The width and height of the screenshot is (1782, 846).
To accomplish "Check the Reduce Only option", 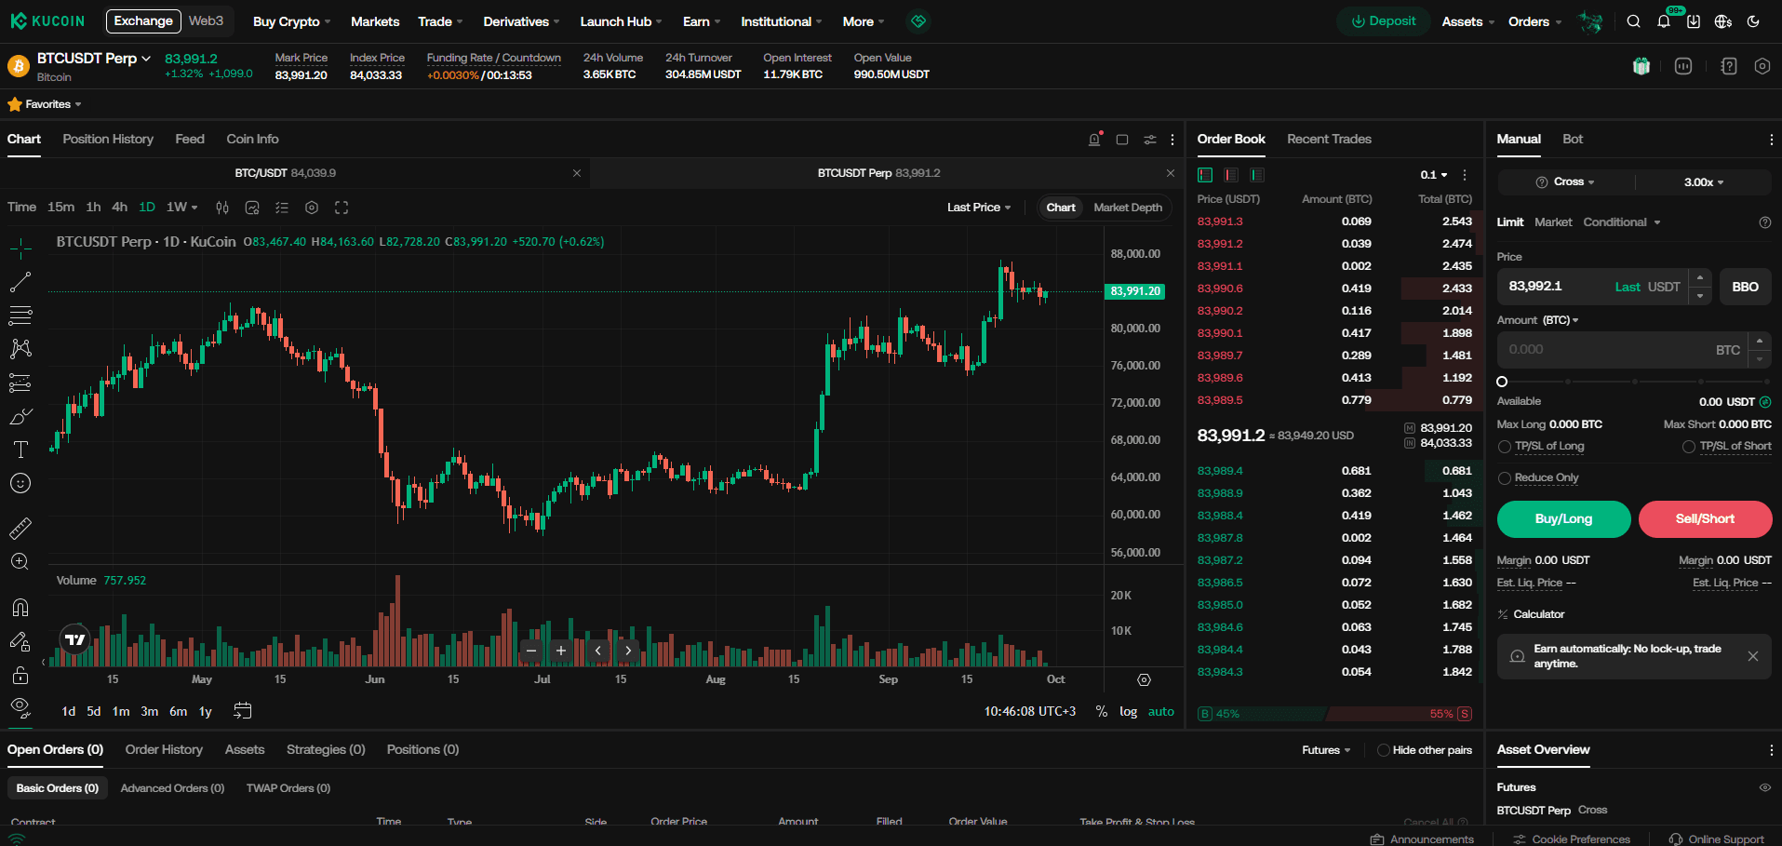I will [1504, 478].
